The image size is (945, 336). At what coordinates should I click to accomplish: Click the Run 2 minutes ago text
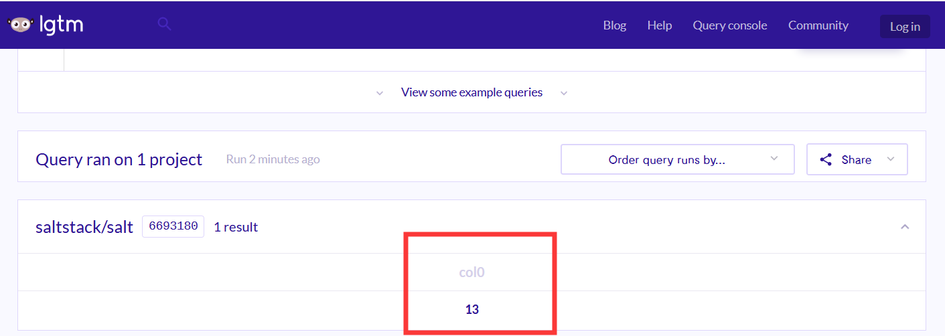click(273, 159)
